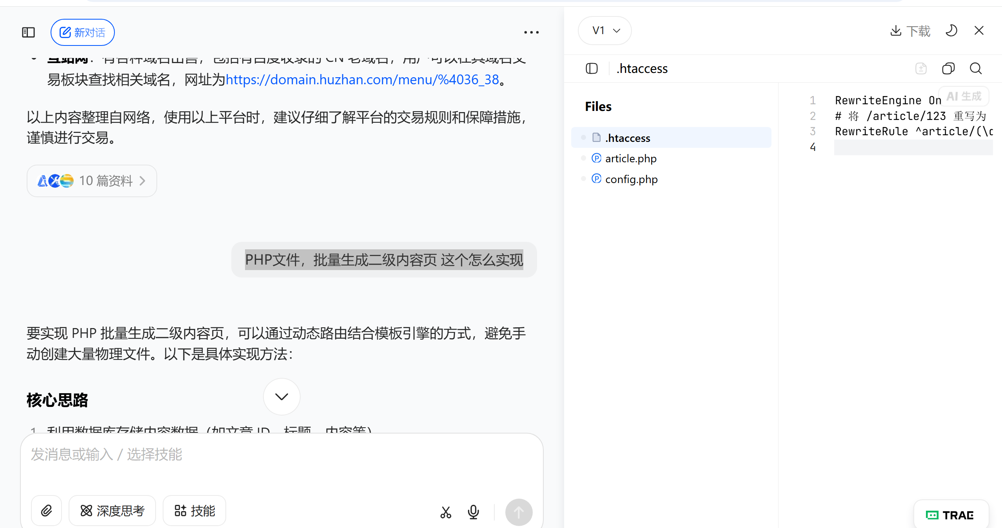Expand the 10 篇资料 sources list

coord(92,181)
